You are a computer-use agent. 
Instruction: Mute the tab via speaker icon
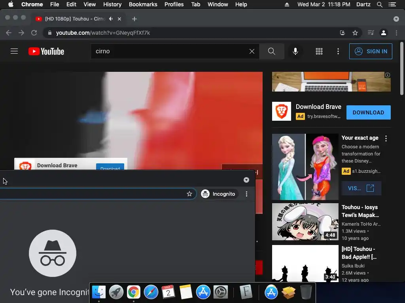(x=111, y=19)
